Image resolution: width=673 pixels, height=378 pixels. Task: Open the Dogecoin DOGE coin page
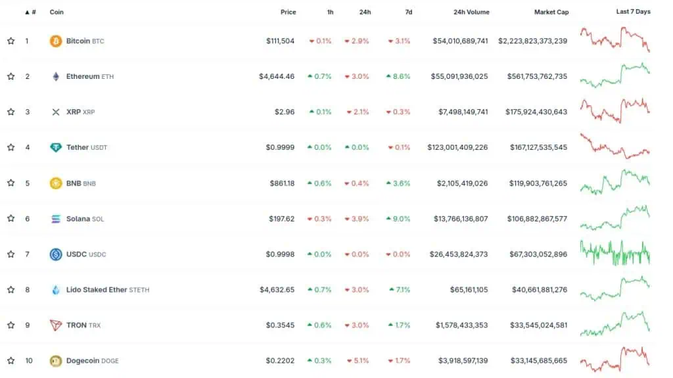point(92,360)
